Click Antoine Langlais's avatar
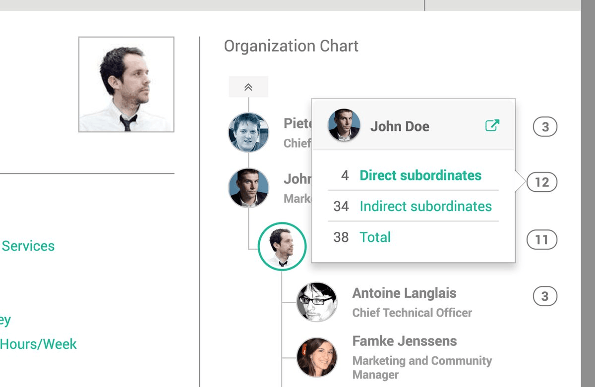 click(316, 302)
